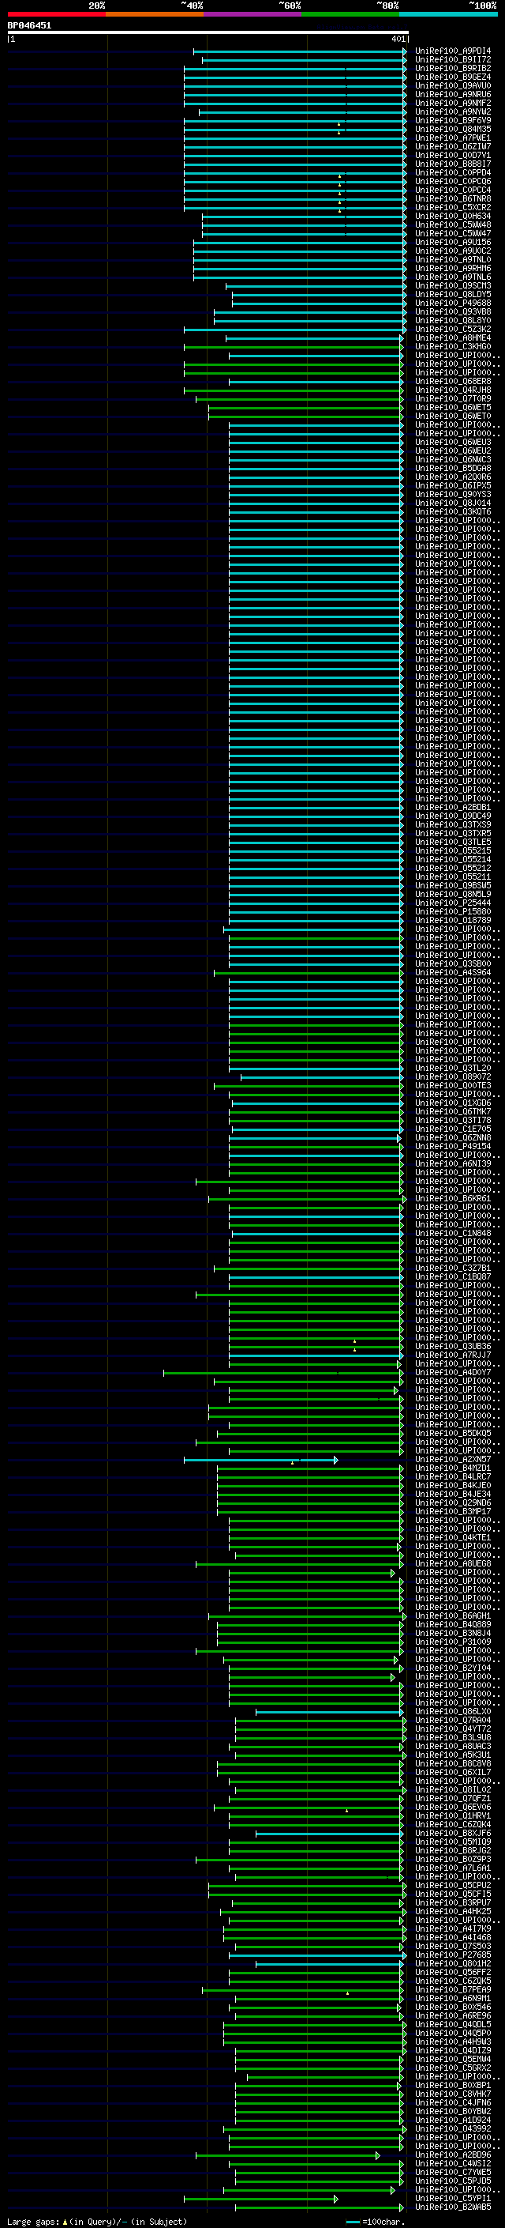
Task: Select the UniRef100_A9NMF2 label
Action: tap(453, 103)
